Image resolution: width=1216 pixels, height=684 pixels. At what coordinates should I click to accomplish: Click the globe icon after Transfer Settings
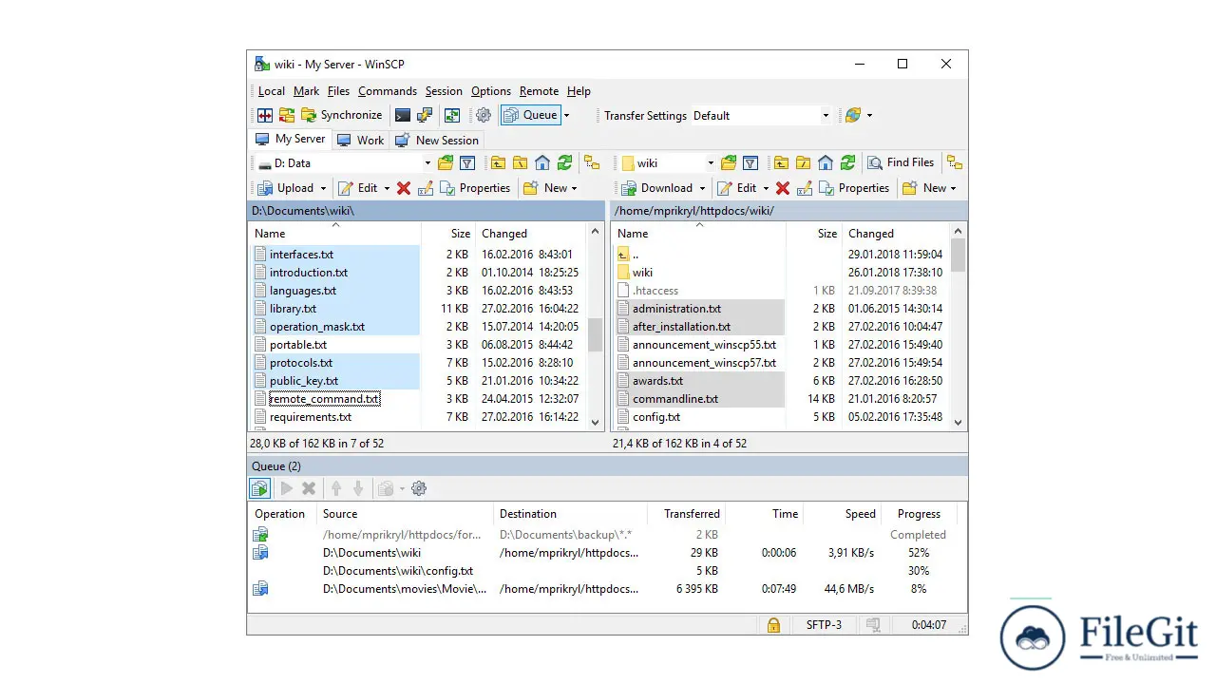pyautogui.click(x=853, y=115)
